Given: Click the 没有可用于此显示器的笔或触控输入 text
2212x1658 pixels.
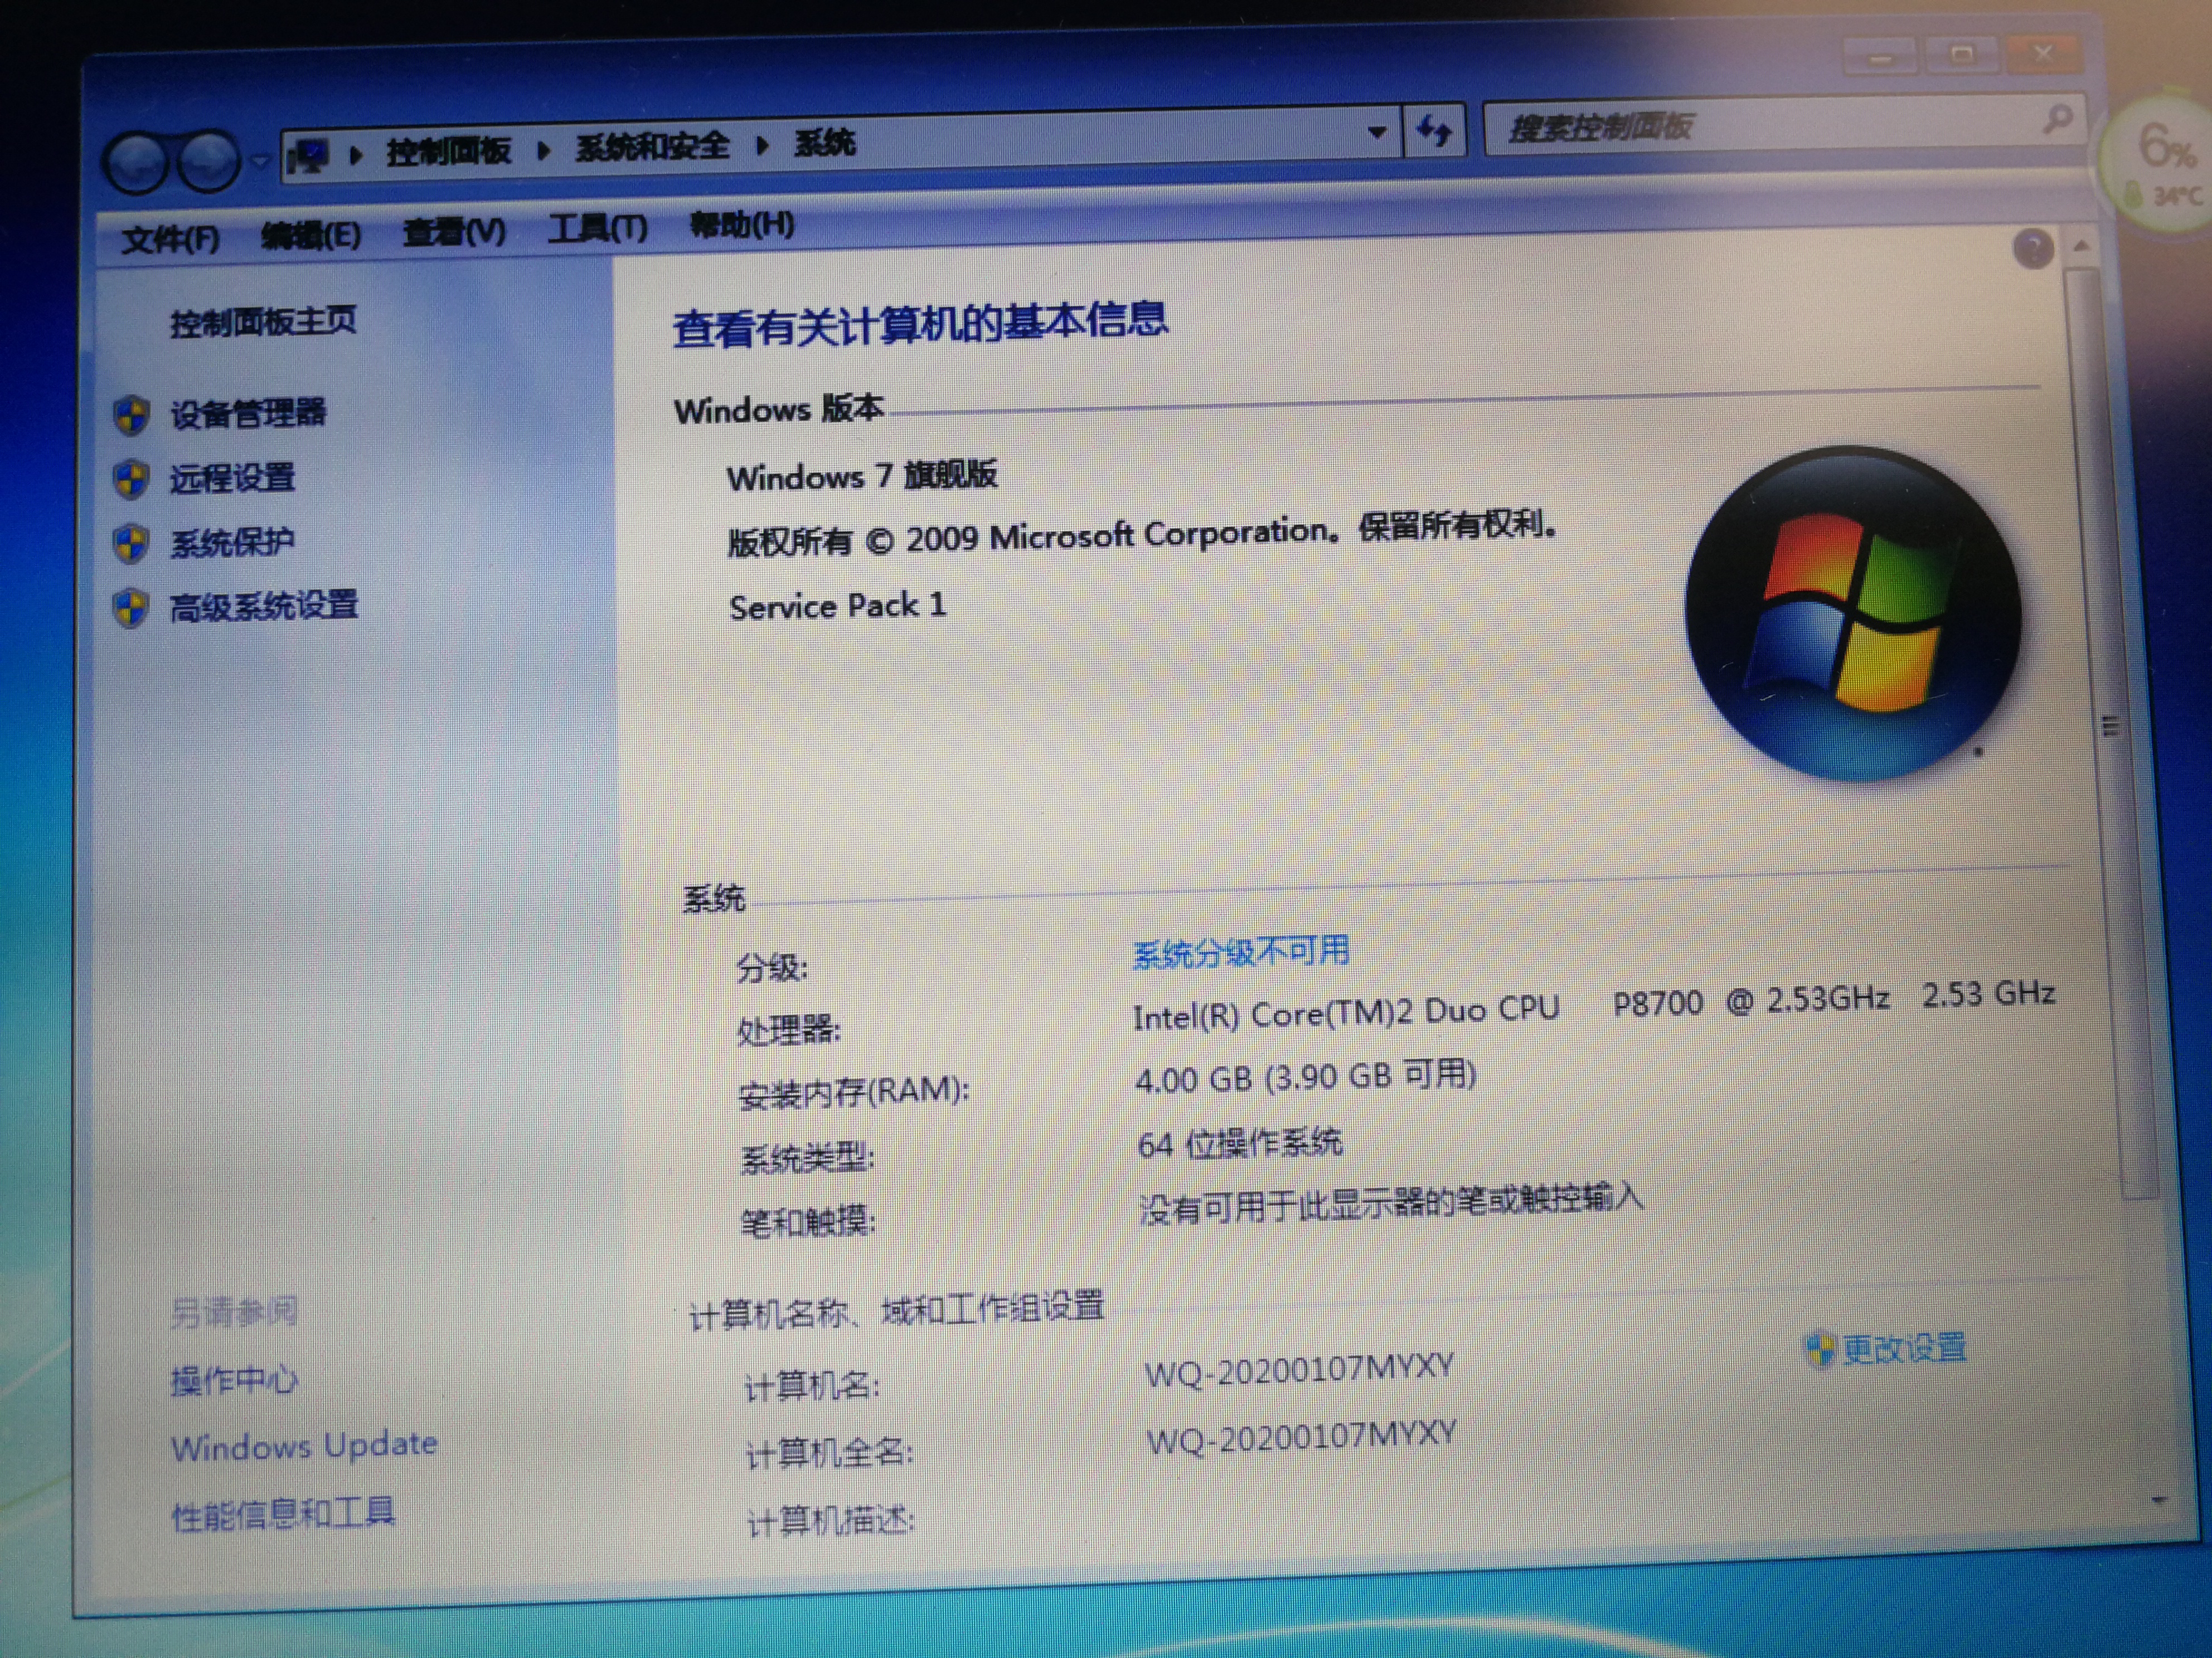Looking at the screenshot, I should (x=1391, y=1205).
